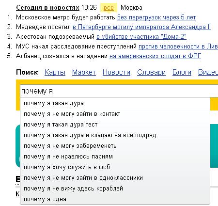Image resolution: width=218 pixels, height=206 pixels.
Task: Open the 'Москва' region selector
Action: tap(131, 8)
